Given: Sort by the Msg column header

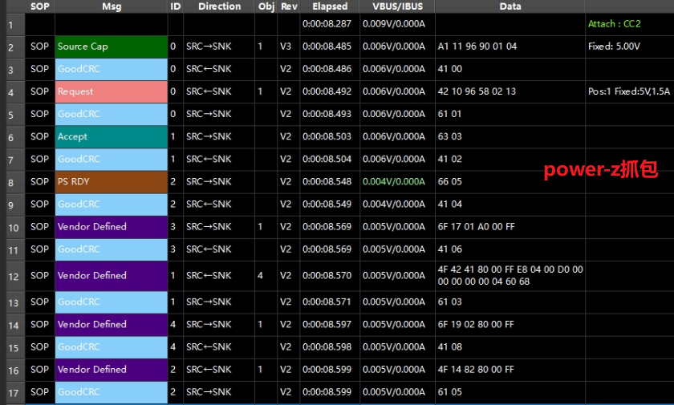Looking at the screenshot, I should (x=112, y=6).
